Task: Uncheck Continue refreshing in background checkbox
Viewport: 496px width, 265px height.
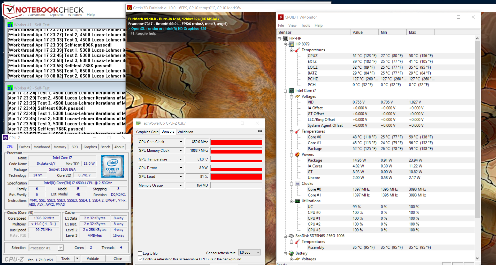Action: coord(140,259)
